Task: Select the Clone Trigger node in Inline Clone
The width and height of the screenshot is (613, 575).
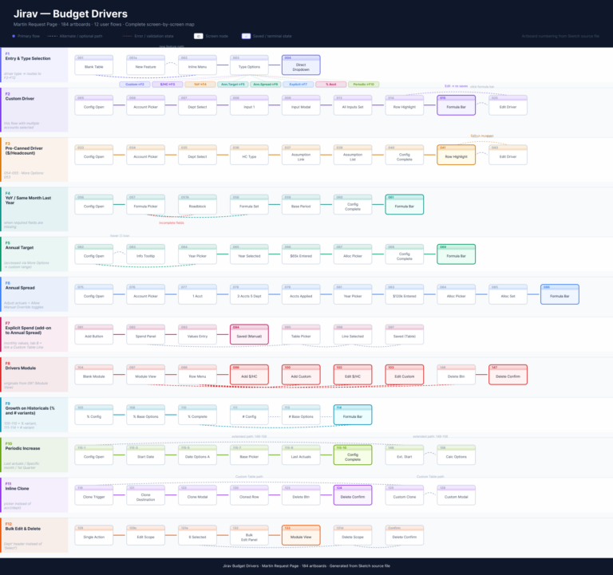Action: pos(94,497)
